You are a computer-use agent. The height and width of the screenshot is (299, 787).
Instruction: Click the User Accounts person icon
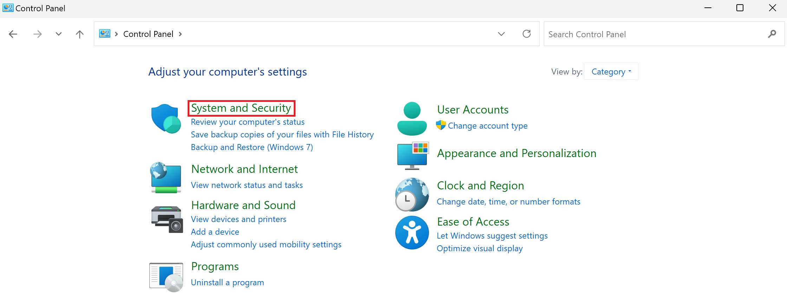tap(412, 119)
